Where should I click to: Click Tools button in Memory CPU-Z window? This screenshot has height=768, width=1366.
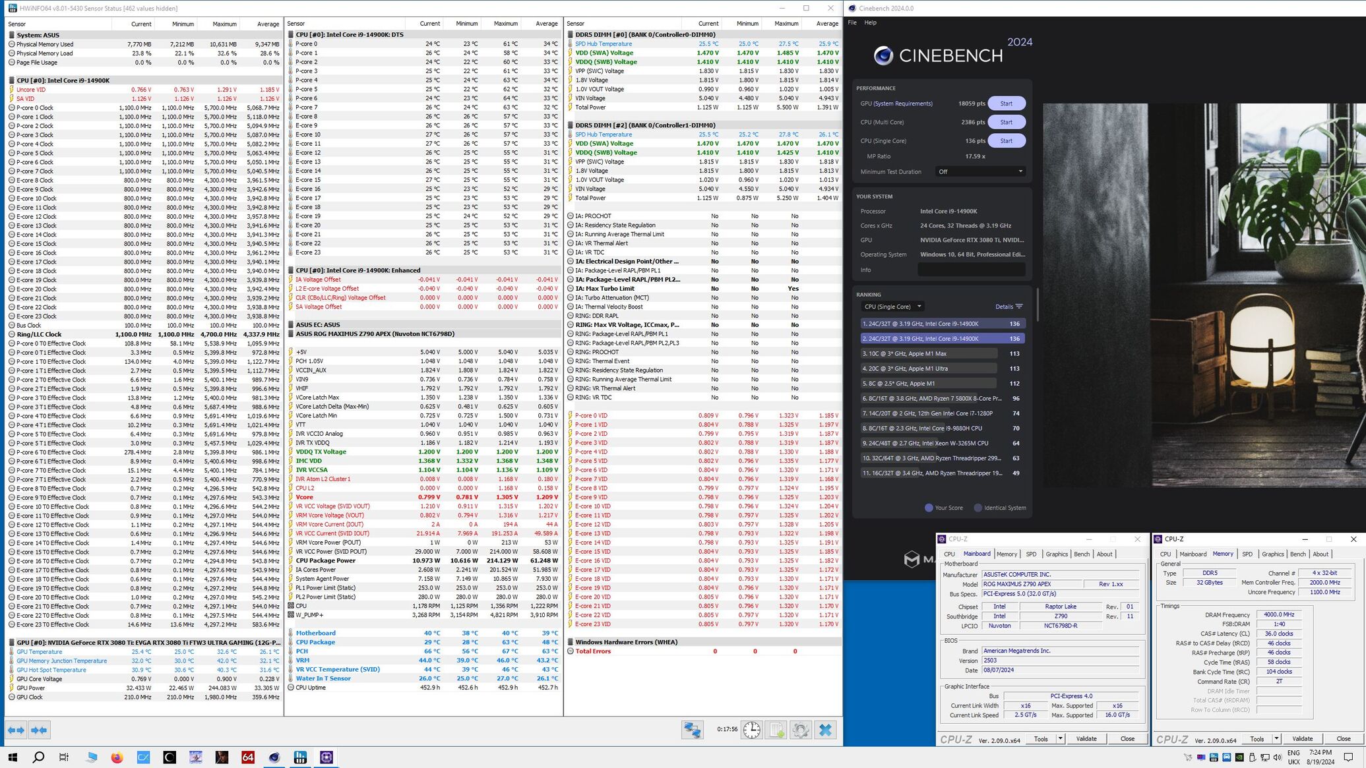click(1257, 739)
